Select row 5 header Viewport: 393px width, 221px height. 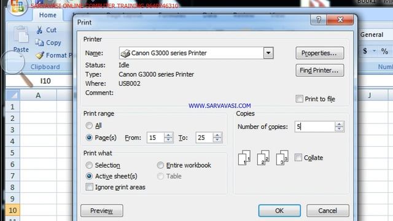[12, 153]
